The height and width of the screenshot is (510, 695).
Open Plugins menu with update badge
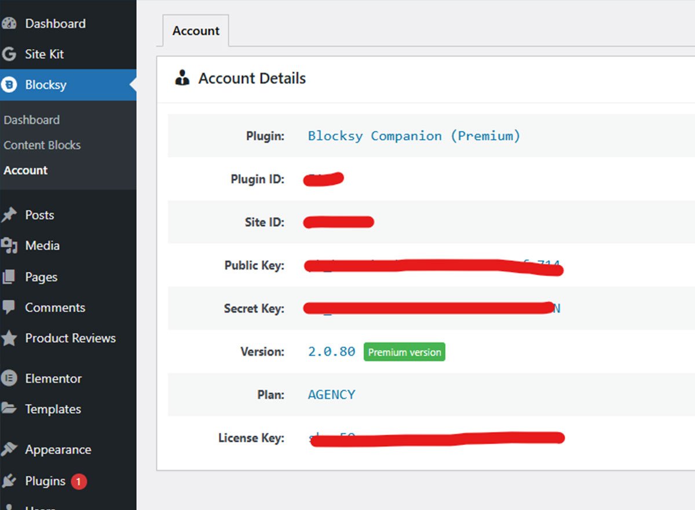click(x=45, y=481)
